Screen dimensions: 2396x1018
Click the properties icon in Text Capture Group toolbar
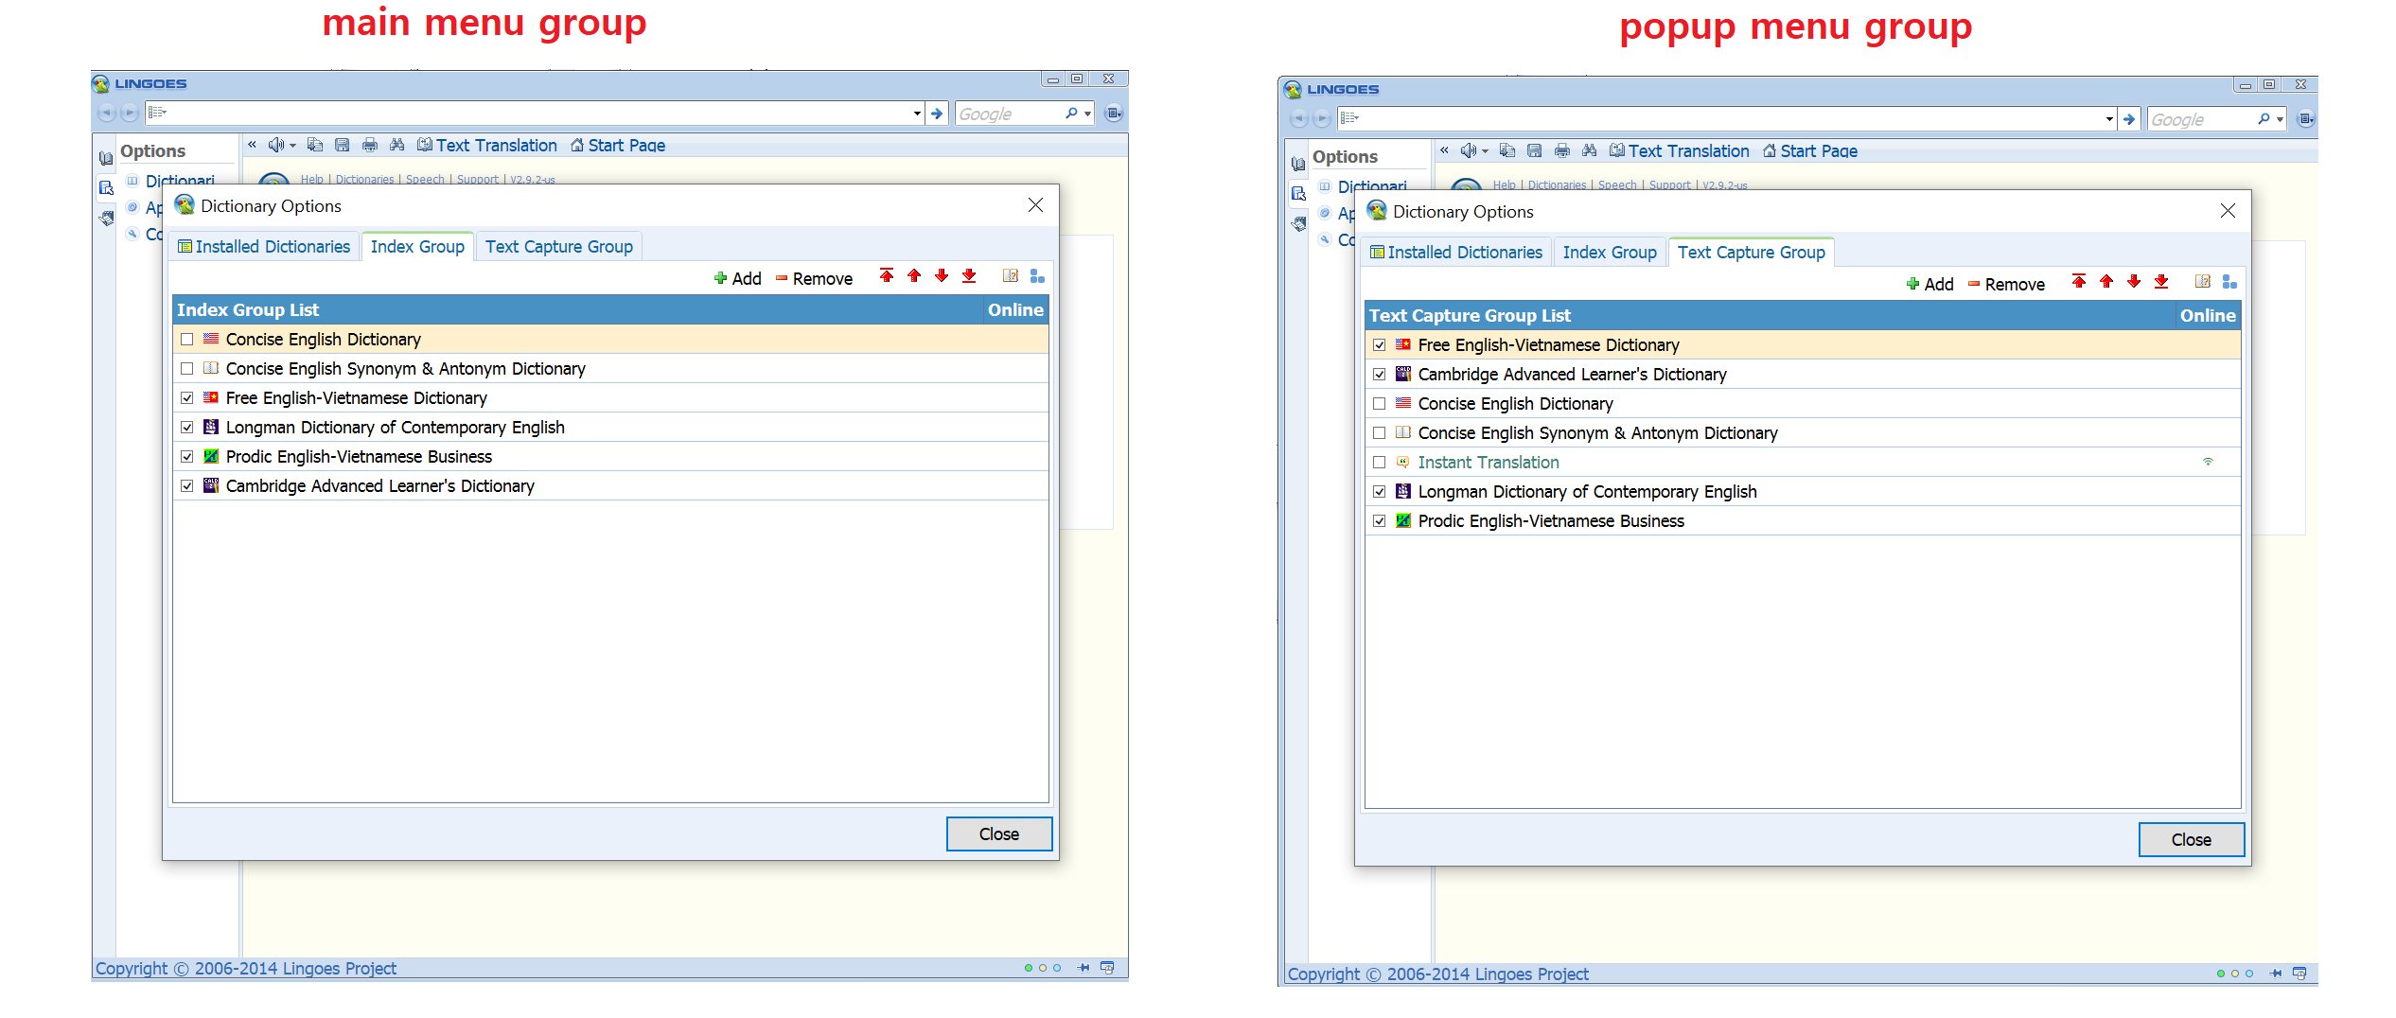[x=2203, y=282]
